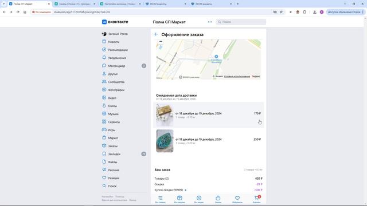
Task: Open Заказы bag tab in bottom bar
Action: 218,199
